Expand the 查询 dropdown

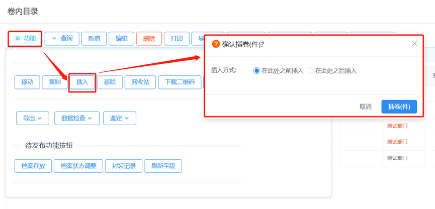pyautogui.click(x=62, y=39)
